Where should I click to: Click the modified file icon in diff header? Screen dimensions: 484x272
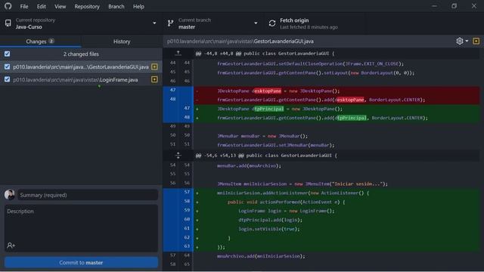click(x=476, y=41)
